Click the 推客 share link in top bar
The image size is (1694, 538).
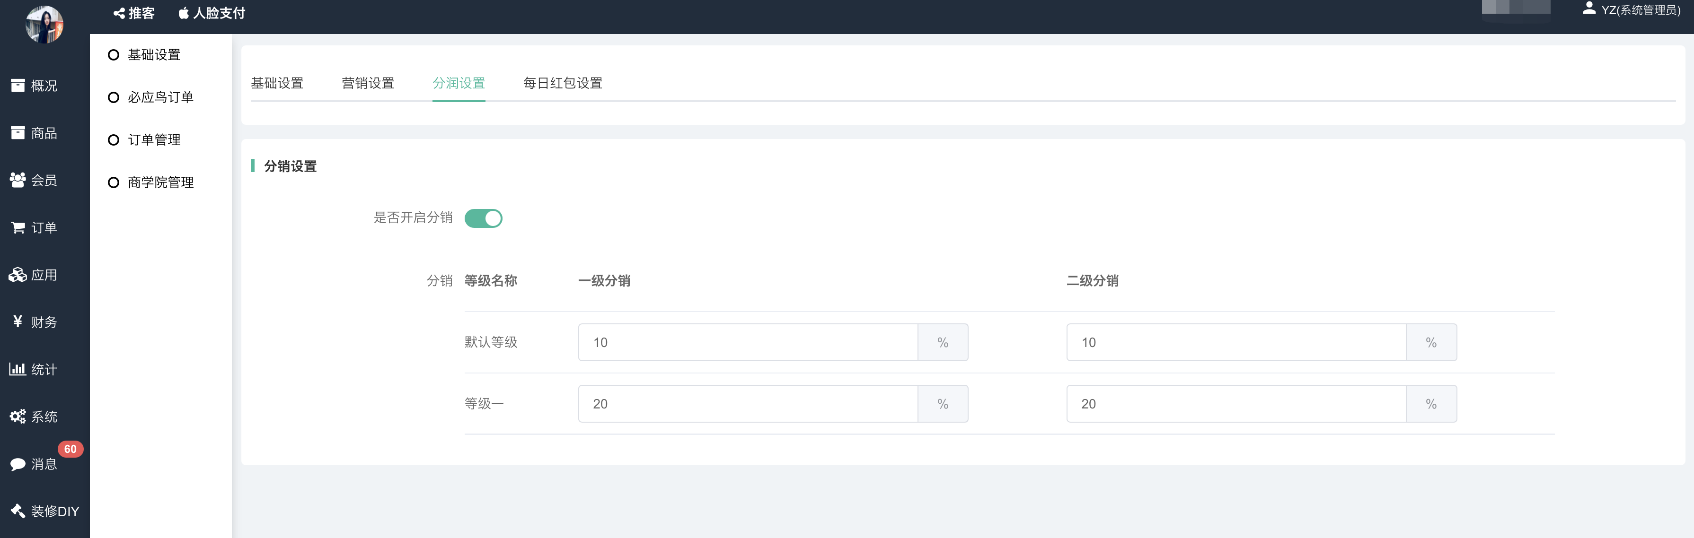(134, 13)
